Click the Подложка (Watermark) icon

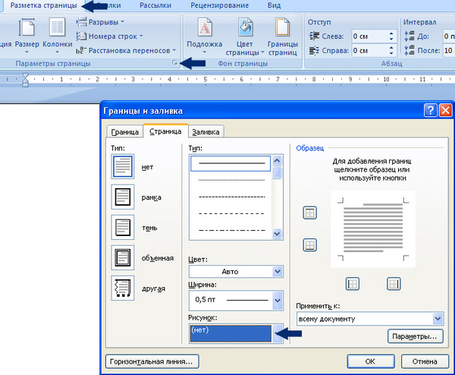[204, 35]
